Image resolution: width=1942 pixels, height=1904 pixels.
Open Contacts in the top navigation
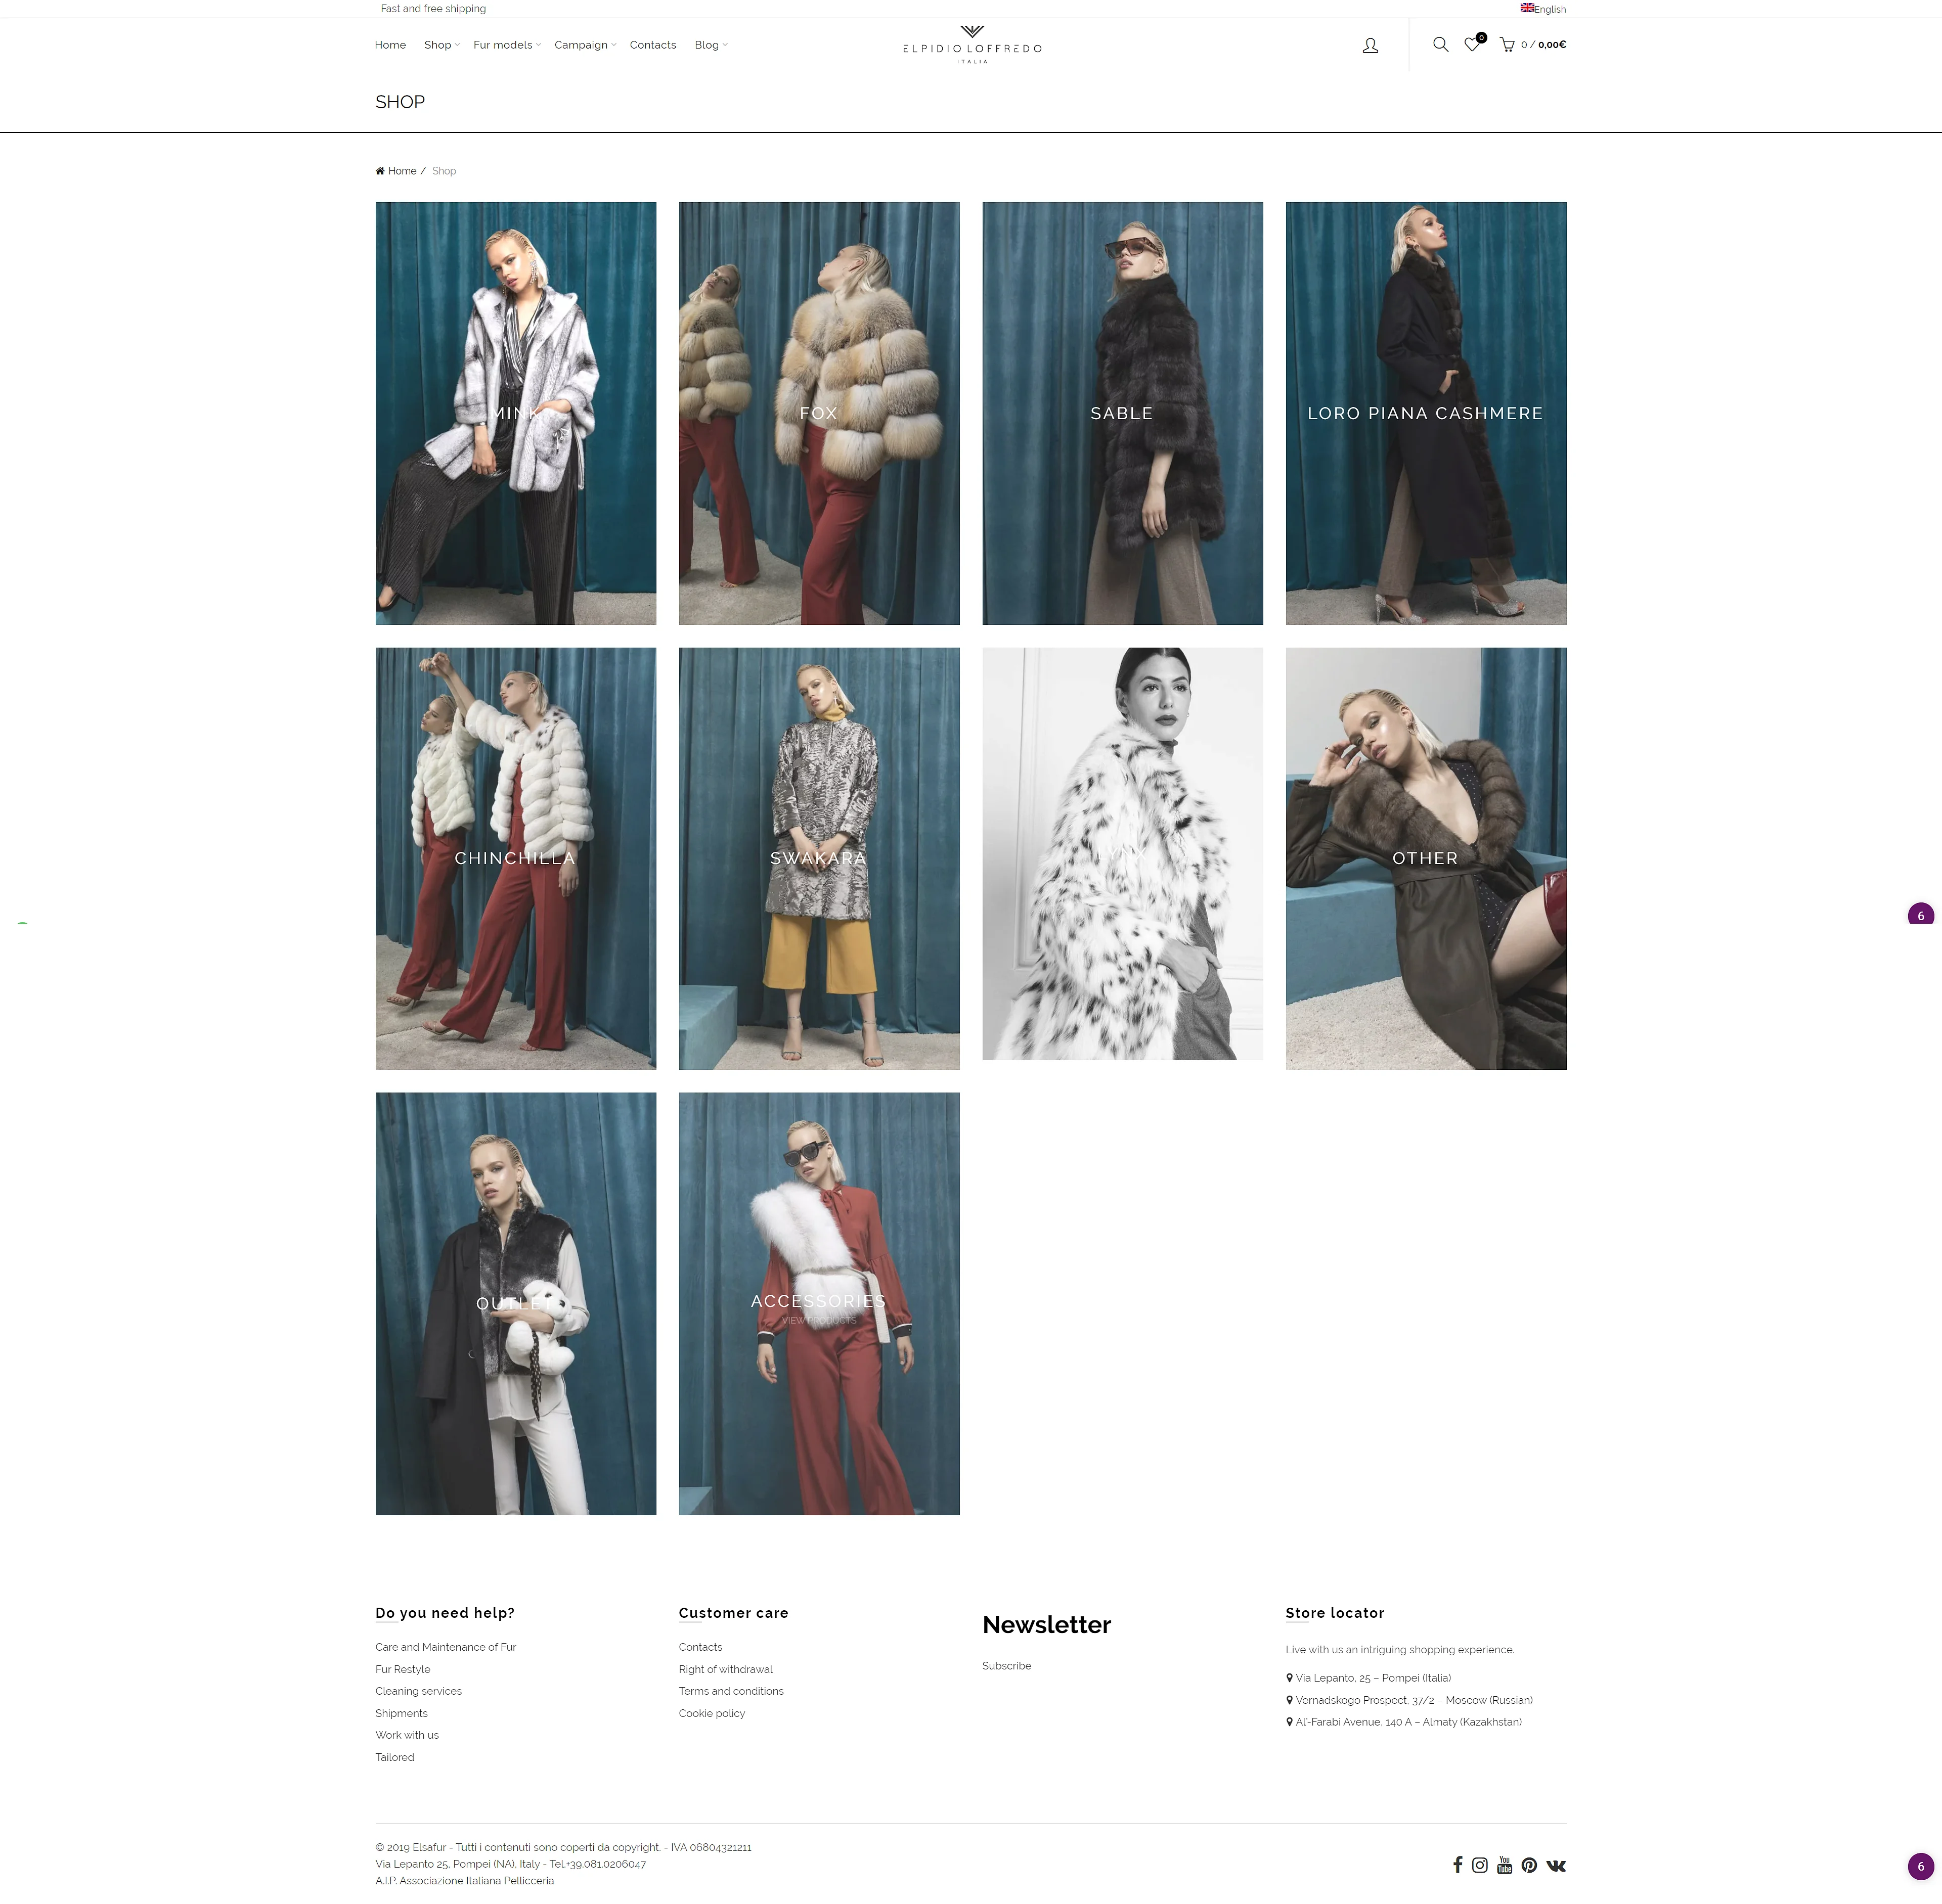pos(652,45)
